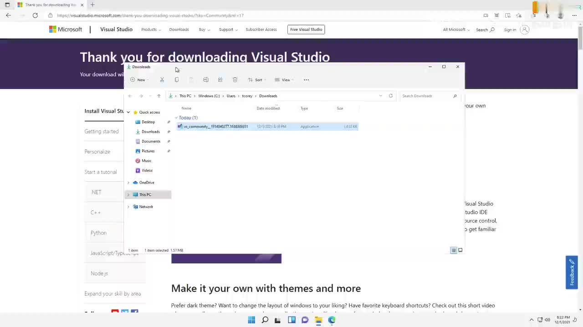The image size is (583, 327).
Task: Click the Users breadcrumb in address bar
Action: coord(231,96)
